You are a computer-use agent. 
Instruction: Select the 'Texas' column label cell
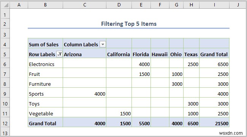point(191,53)
